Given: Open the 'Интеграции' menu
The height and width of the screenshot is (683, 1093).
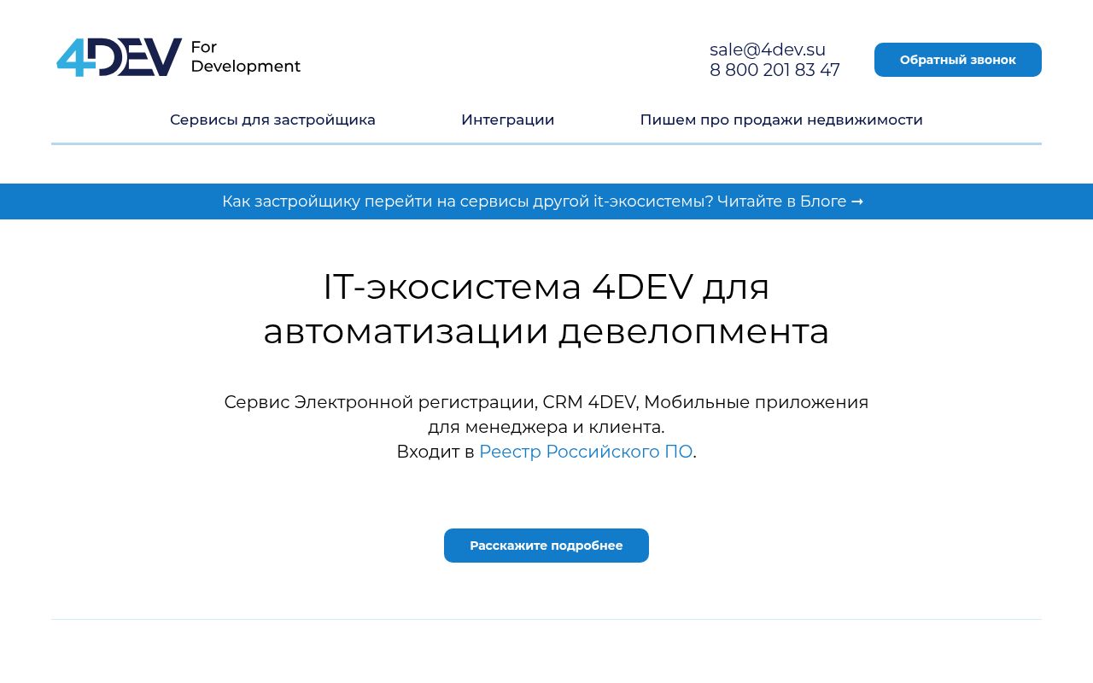Looking at the screenshot, I should tap(508, 120).
